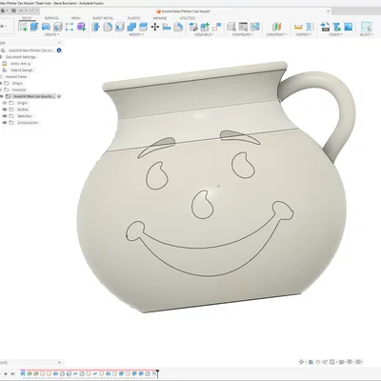
Task: Open the ASSEMBLE panel dropdown
Action: (204, 34)
